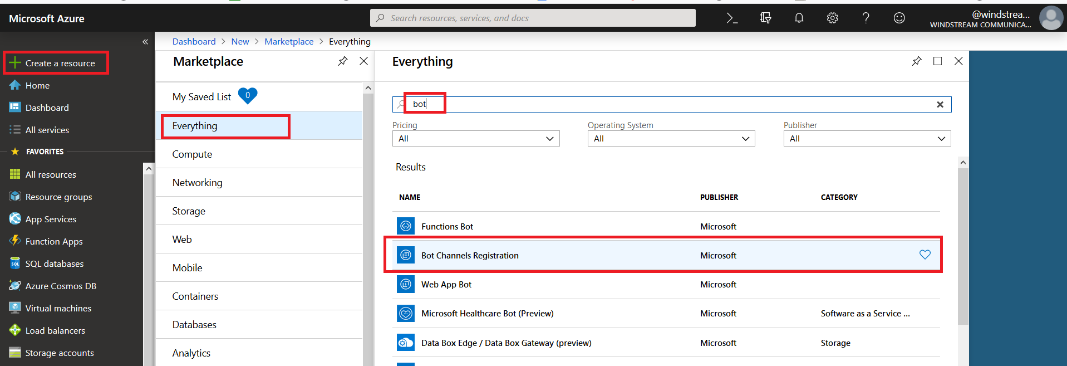Image resolution: width=1067 pixels, height=366 pixels.
Task: Expand the Operating System dropdown
Action: point(671,139)
